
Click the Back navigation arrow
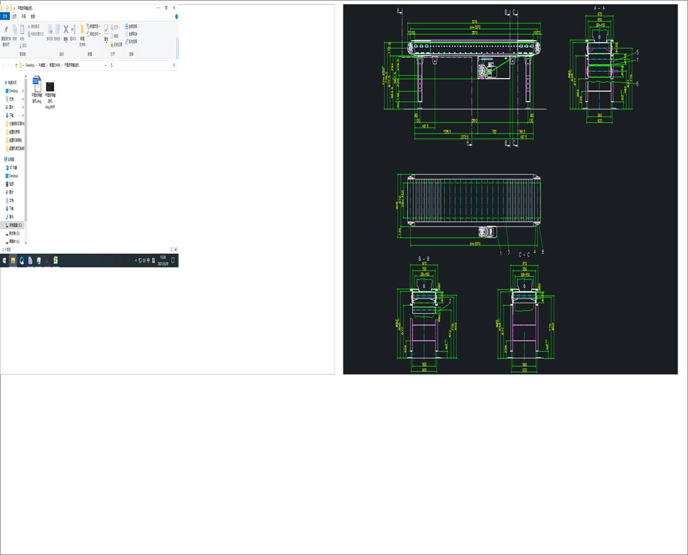pyautogui.click(x=3, y=65)
